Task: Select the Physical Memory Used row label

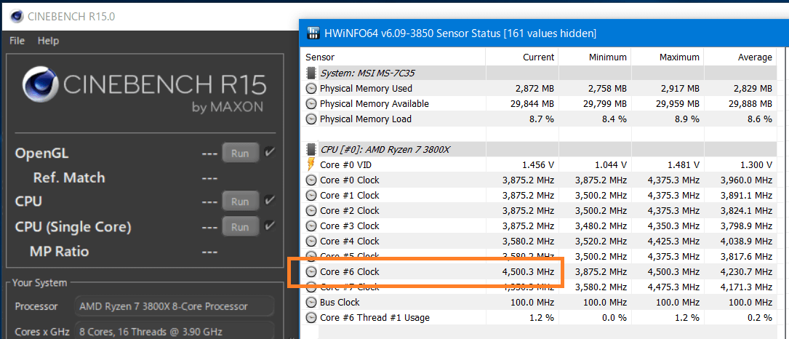Action: point(366,89)
